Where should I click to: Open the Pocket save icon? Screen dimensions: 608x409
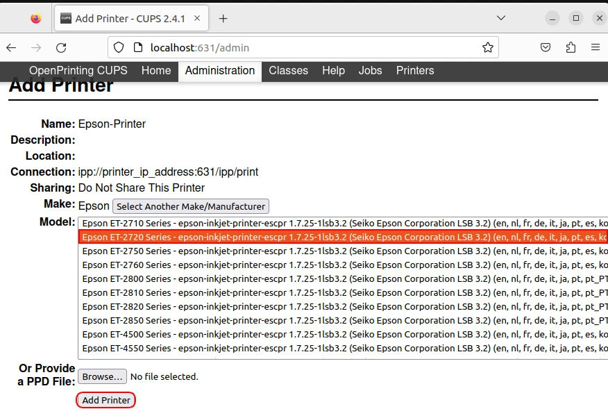(x=546, y=47)
